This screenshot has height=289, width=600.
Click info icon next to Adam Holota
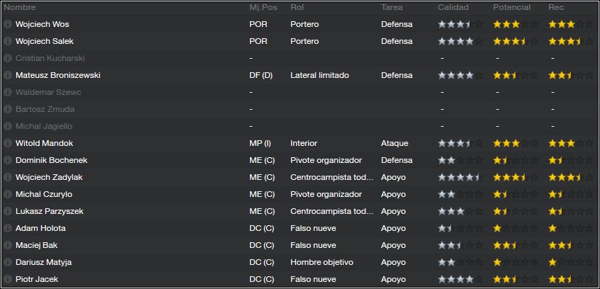[x=8, y=229]
